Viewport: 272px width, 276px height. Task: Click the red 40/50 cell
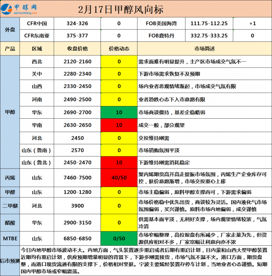(119, 178)
